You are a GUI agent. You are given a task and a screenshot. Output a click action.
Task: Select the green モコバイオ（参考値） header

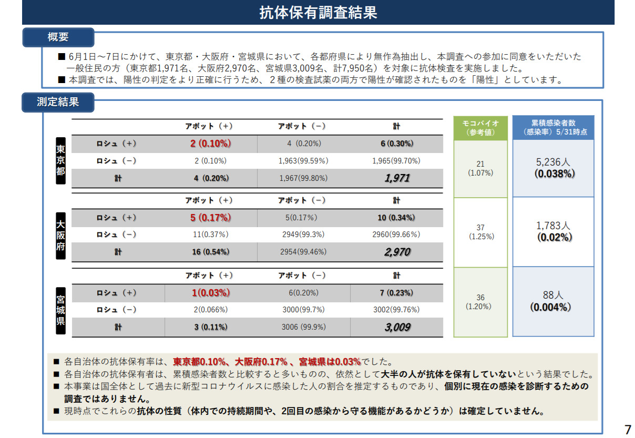click(480, 128)
